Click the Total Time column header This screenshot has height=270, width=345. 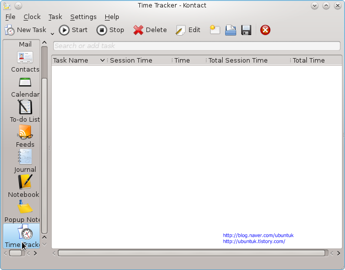click(316, 60)
